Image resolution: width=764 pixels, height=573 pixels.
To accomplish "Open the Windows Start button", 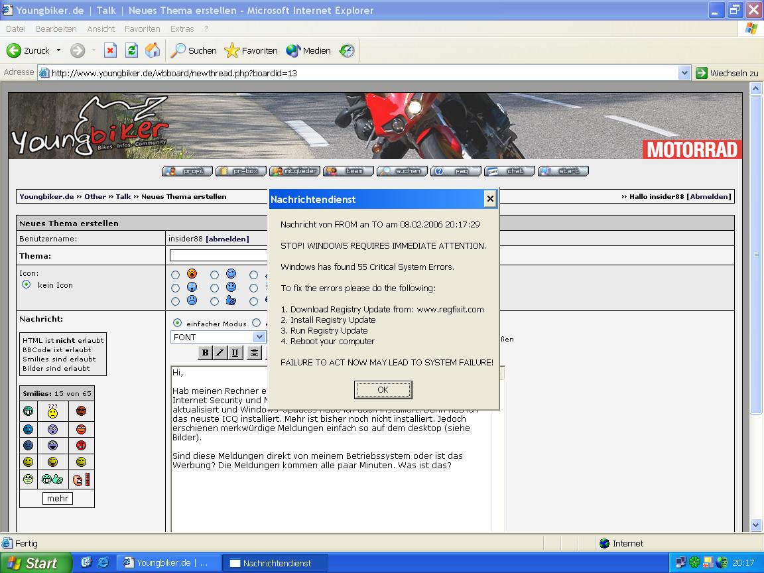I will [36, 563].
